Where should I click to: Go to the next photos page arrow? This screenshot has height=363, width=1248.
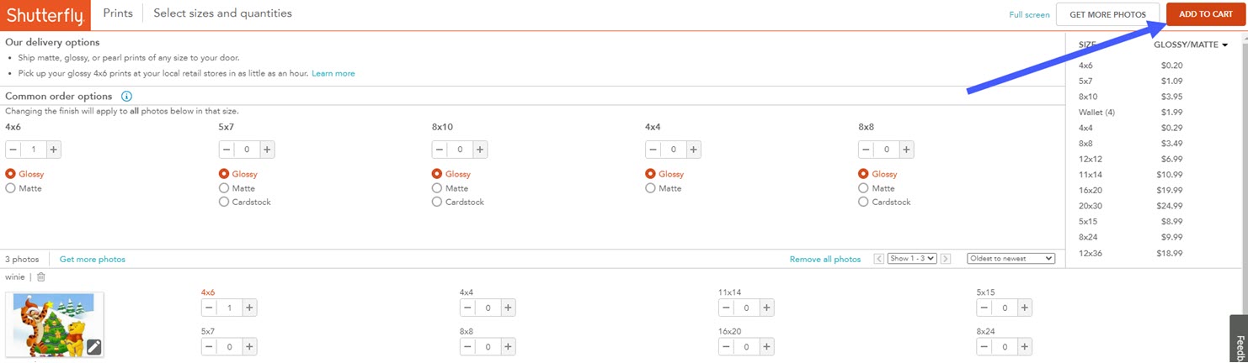(x=946, y=259)
